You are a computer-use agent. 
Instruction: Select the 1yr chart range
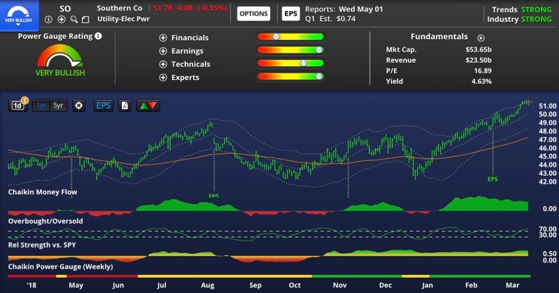pyautogui.click(x=41, y=106)
